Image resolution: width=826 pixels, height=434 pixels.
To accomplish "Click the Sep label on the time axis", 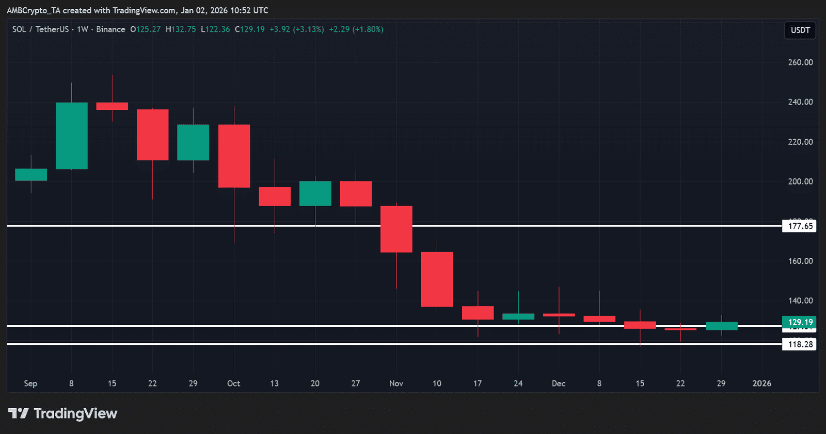I will (x=30, y=383).
